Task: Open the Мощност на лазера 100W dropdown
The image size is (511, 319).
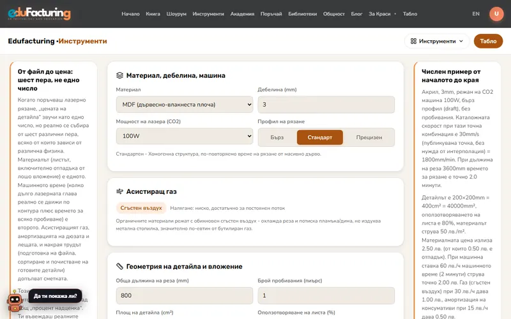Action: tap(185, 136)
